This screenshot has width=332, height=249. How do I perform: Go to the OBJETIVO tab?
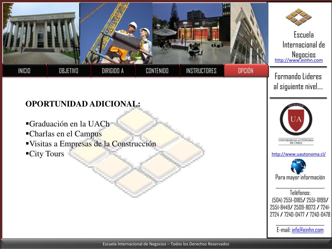click(x=69, y=70)
